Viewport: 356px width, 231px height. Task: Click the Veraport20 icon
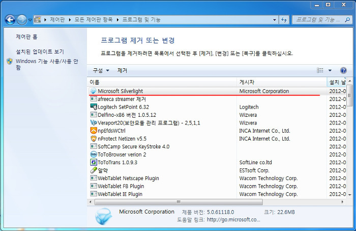pos(93,123)
